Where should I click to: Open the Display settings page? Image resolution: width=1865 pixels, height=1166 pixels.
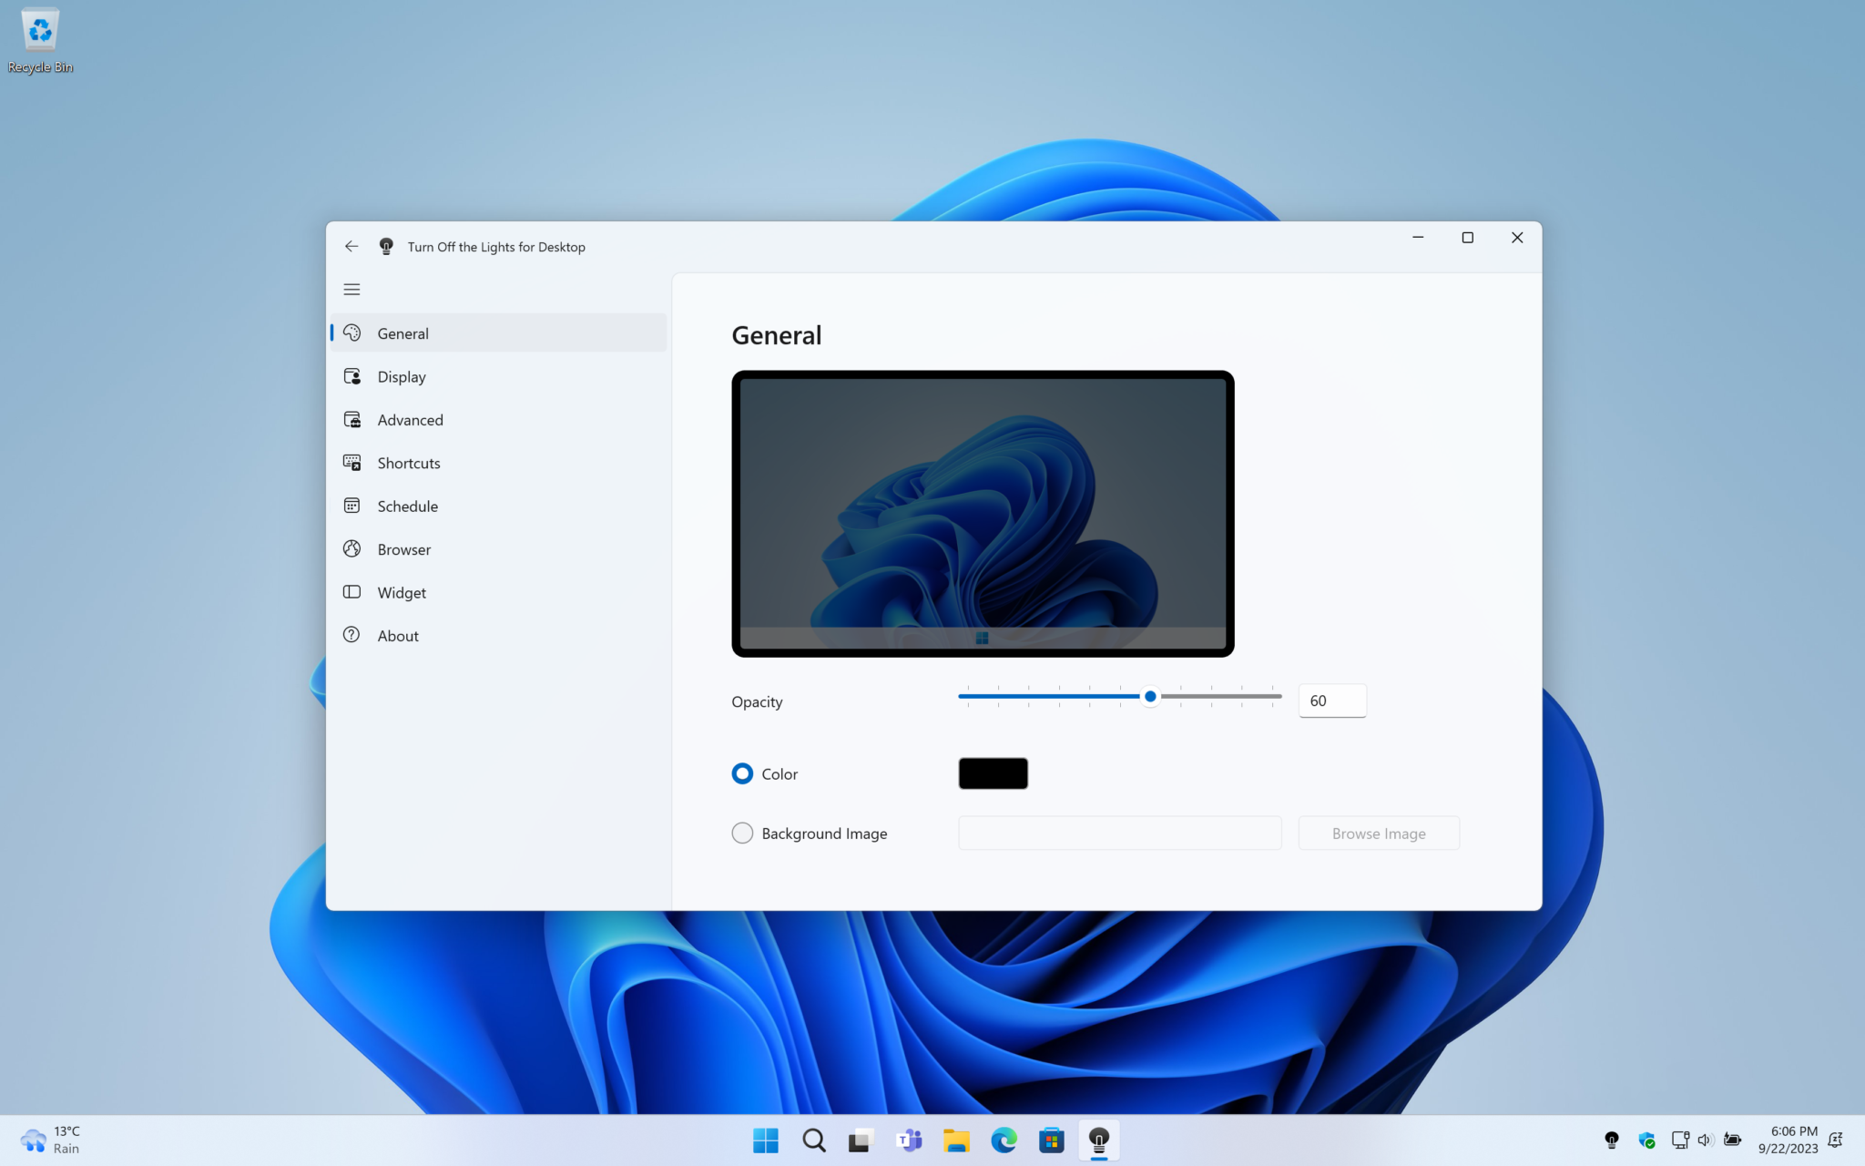[499, 376]
